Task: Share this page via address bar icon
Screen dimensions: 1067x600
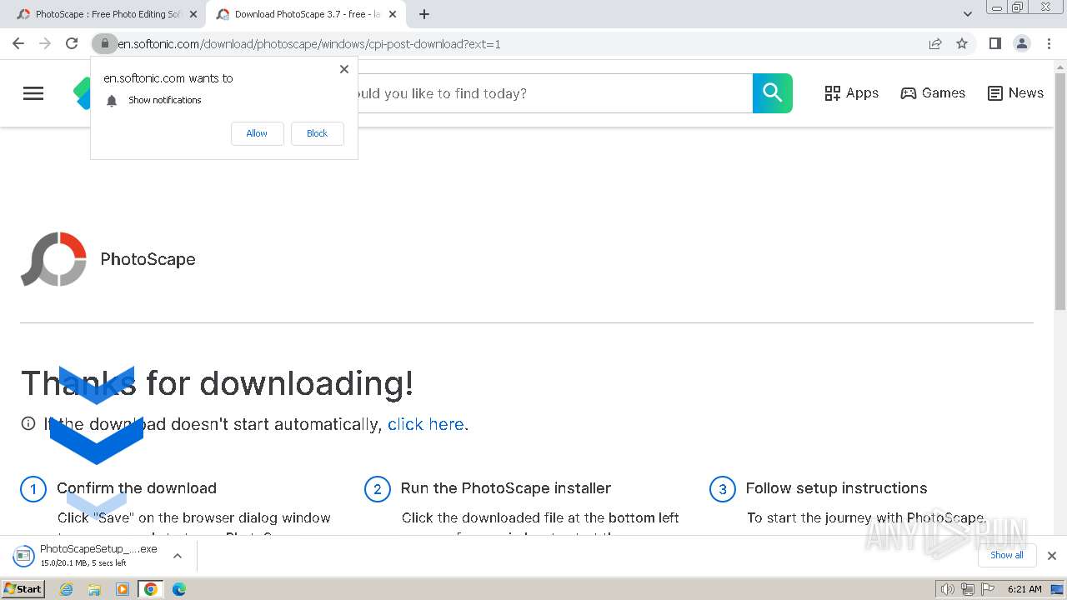Action: pos(935,43)
